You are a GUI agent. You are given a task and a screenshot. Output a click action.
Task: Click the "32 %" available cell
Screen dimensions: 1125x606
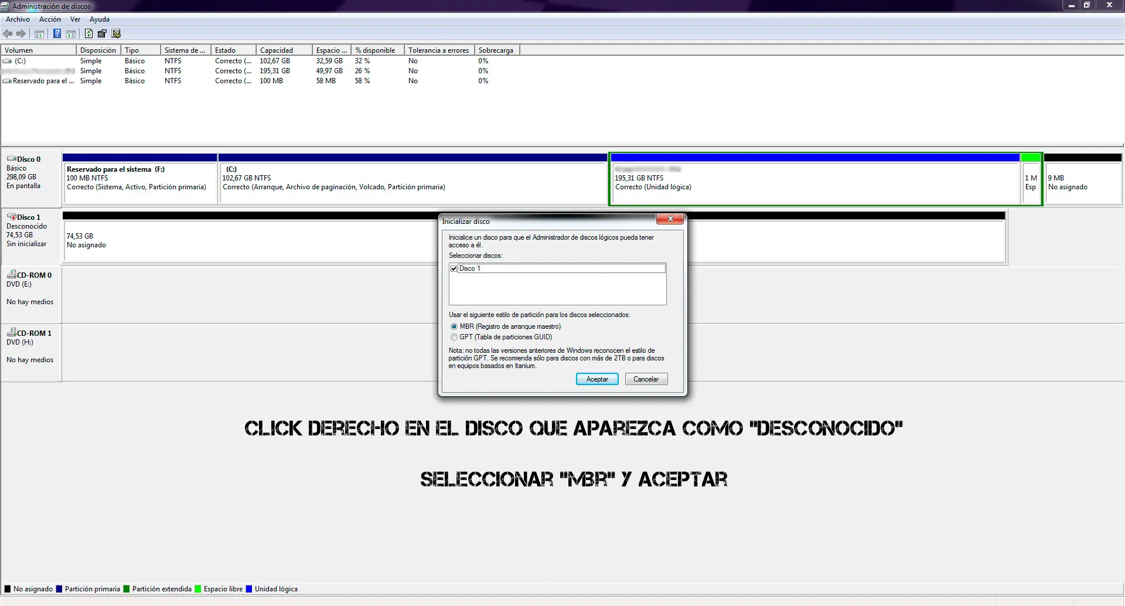[x=362, y=61]
